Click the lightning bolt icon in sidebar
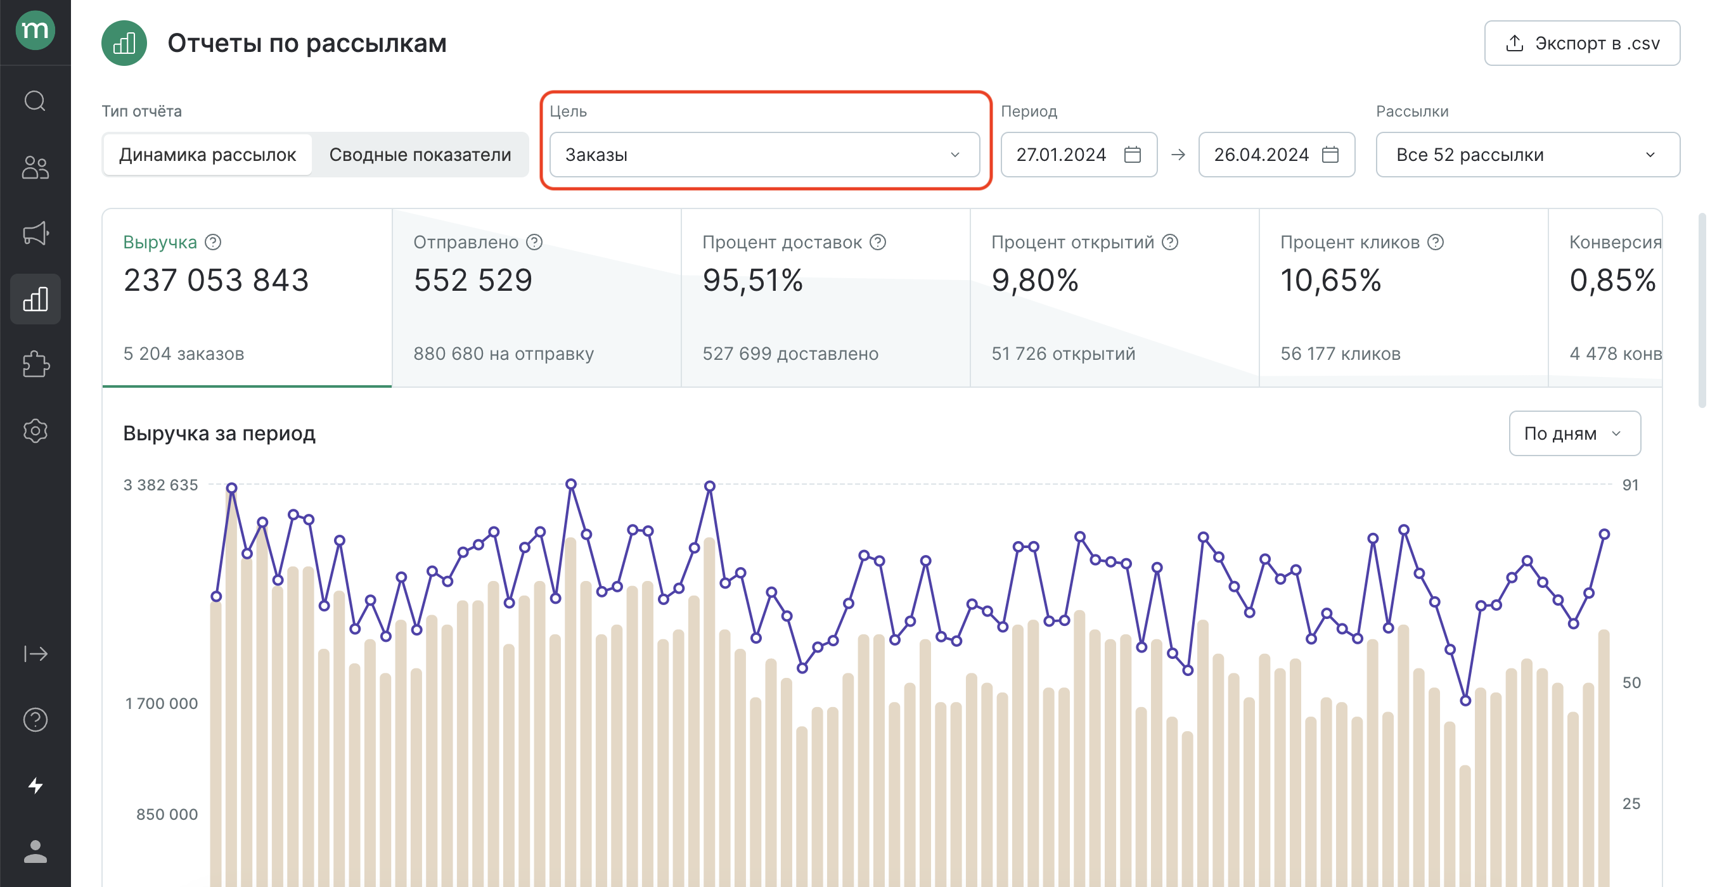 click(35, 786)
